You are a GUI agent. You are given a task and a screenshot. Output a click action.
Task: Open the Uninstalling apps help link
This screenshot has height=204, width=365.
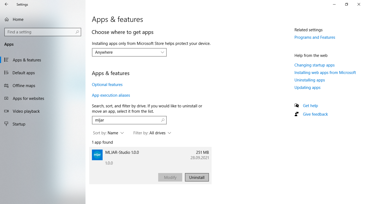(x=310, y=80)
